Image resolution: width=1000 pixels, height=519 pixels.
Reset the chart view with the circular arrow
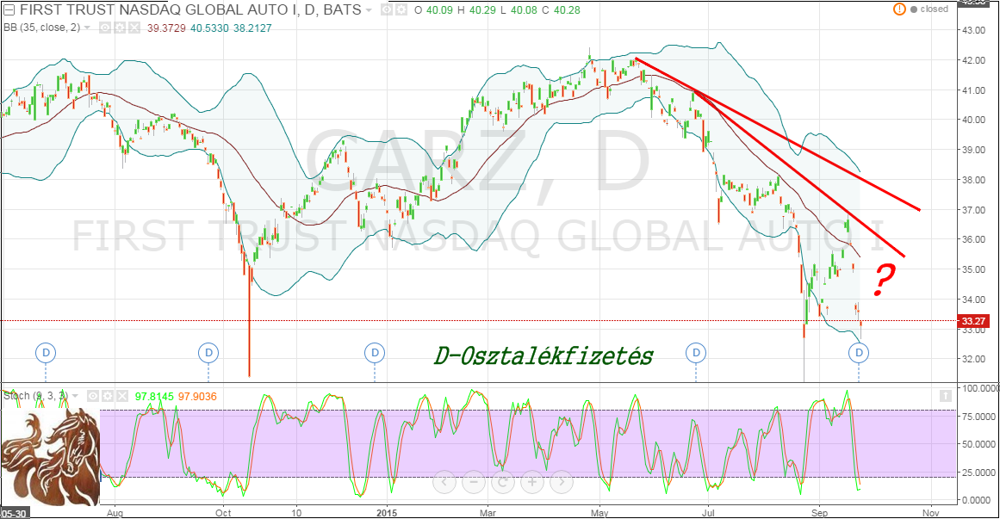[502, 482]
